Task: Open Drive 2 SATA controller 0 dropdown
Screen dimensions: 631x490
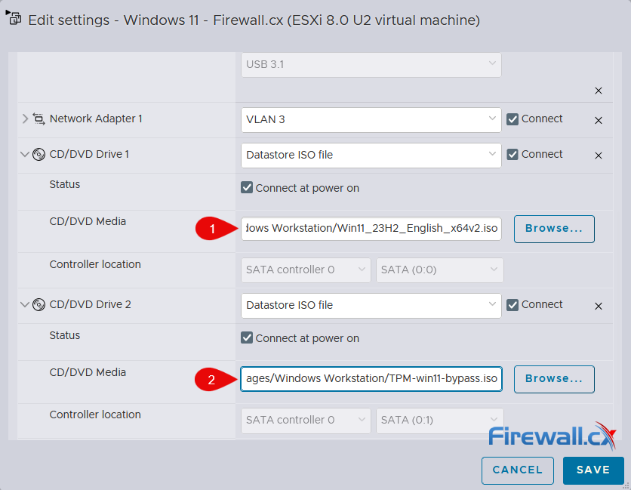Action: point(306,421)
